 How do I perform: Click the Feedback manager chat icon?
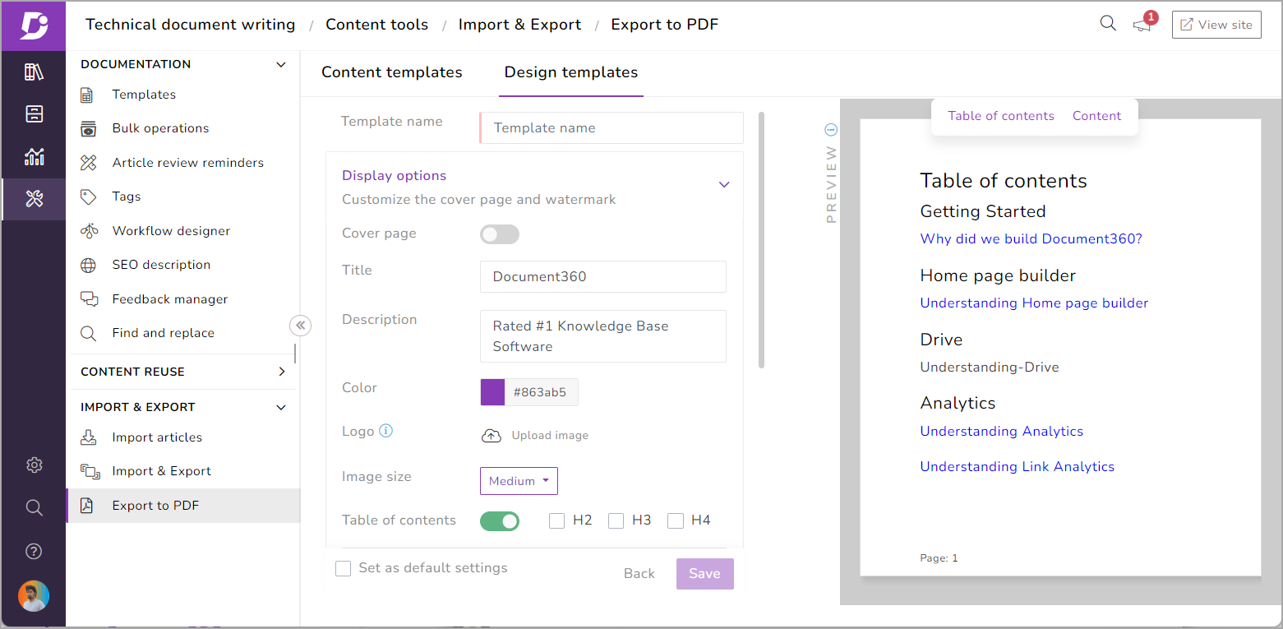(89, 299)
